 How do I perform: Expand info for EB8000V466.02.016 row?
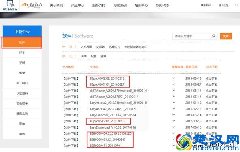[174, 133]
